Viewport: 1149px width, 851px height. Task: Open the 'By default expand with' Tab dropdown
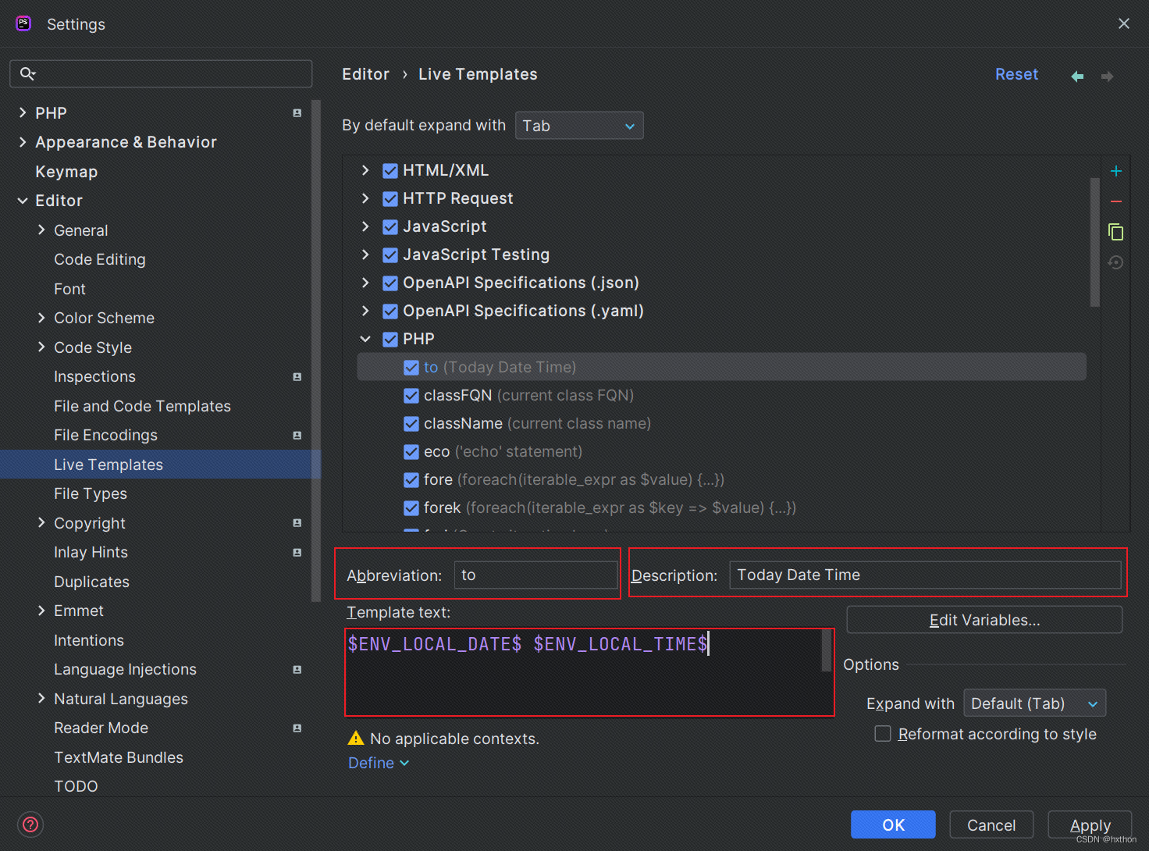pos(579,126)
